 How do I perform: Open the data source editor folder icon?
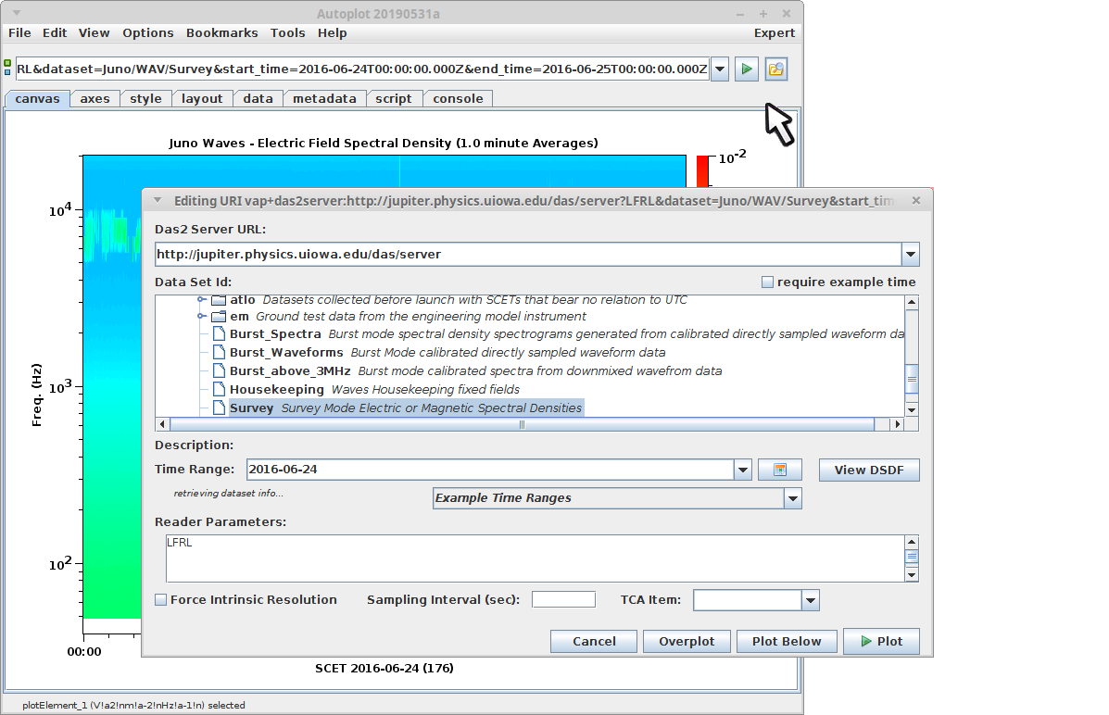point(775,69)
